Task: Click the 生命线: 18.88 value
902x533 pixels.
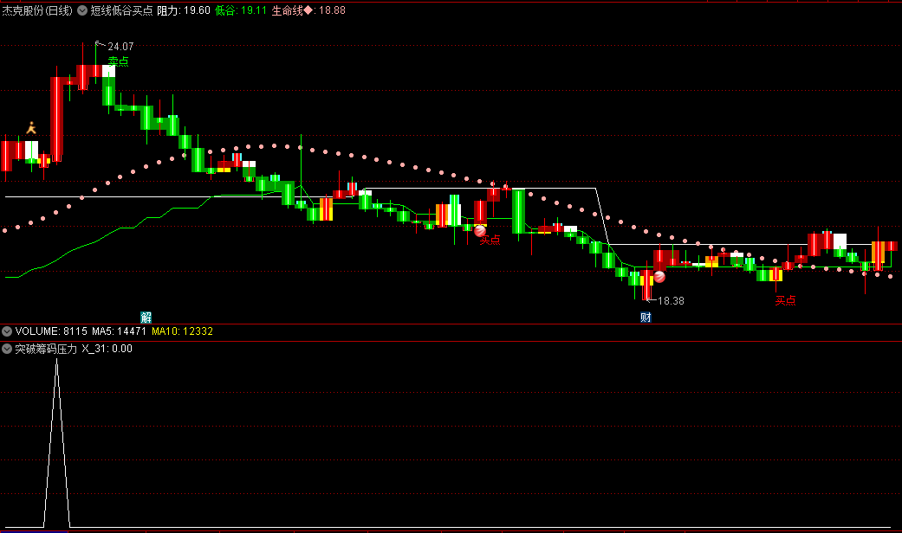Action: (308, 10)
